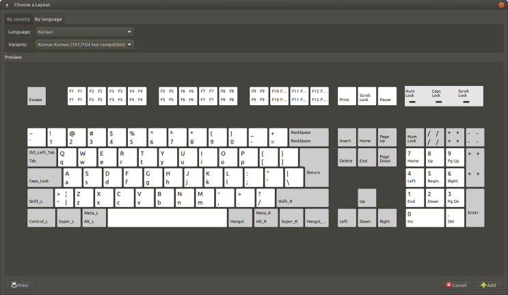Click the BackSpace key in preview

309,137
